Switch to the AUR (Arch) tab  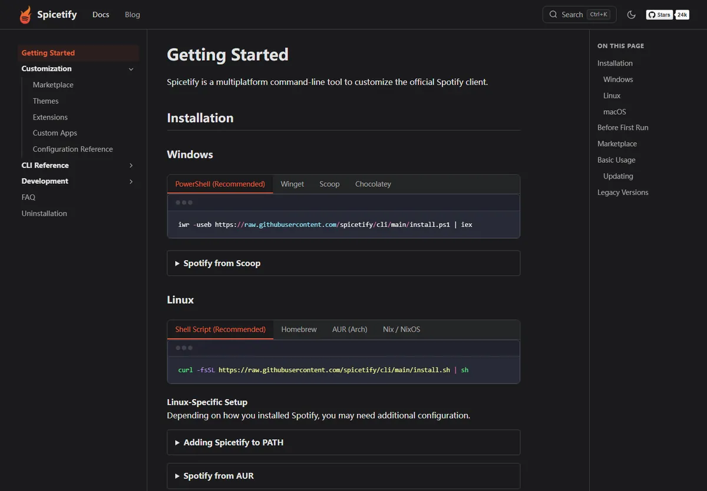pos(349,329)
